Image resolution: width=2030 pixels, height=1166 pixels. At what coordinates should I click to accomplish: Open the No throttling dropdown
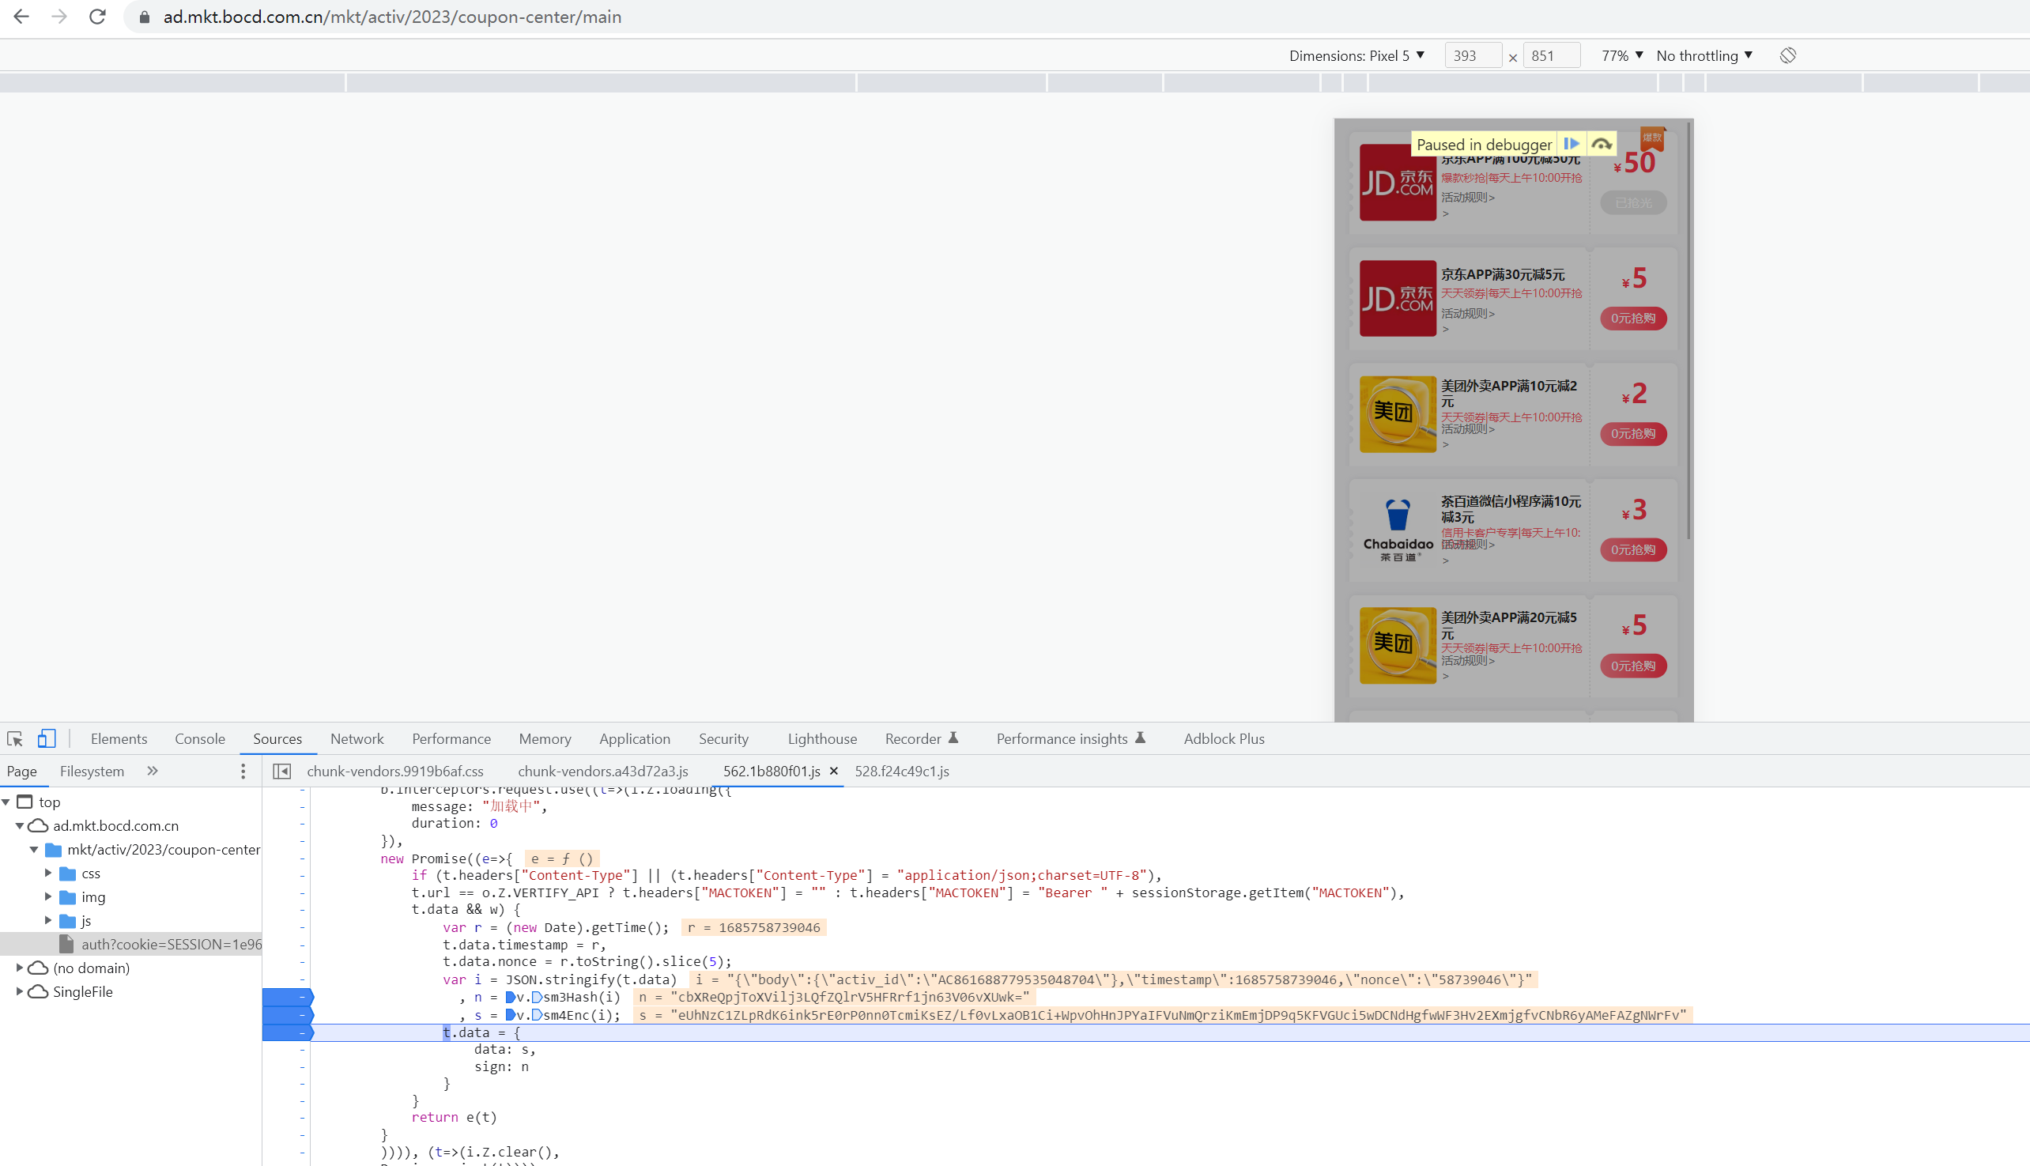(x=1704, y=55)
